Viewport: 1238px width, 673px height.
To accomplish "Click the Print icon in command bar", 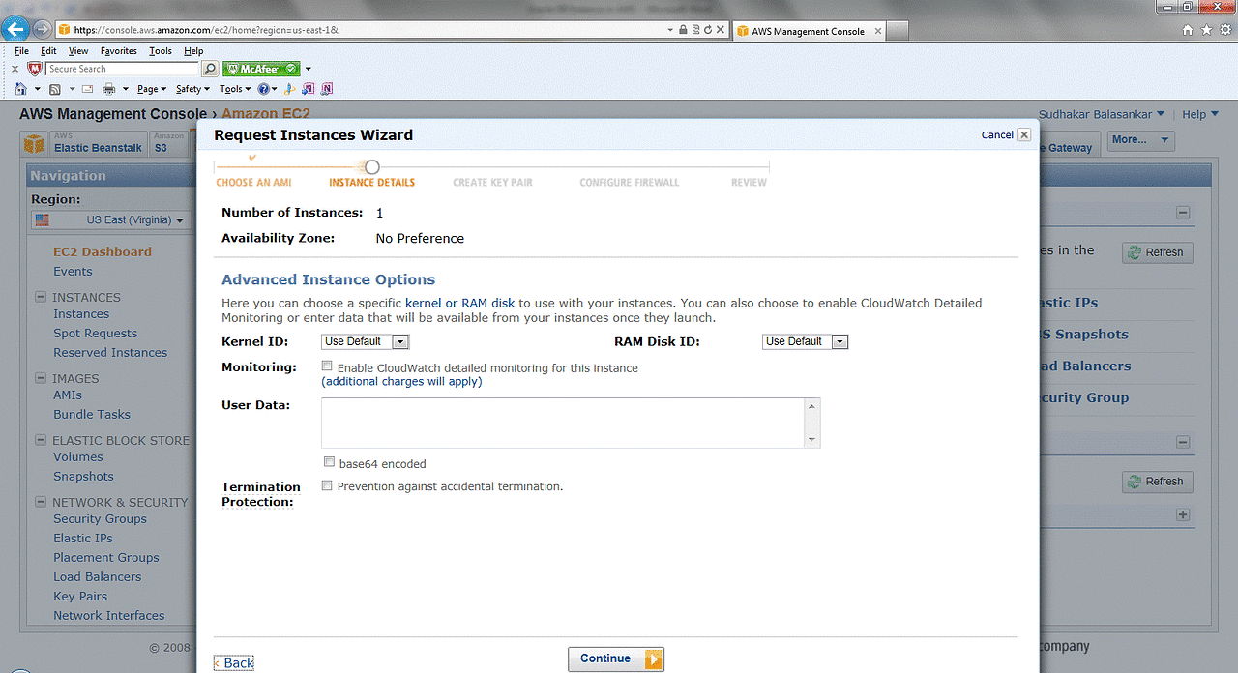I will pyautogui.click(x=109, y=89).
